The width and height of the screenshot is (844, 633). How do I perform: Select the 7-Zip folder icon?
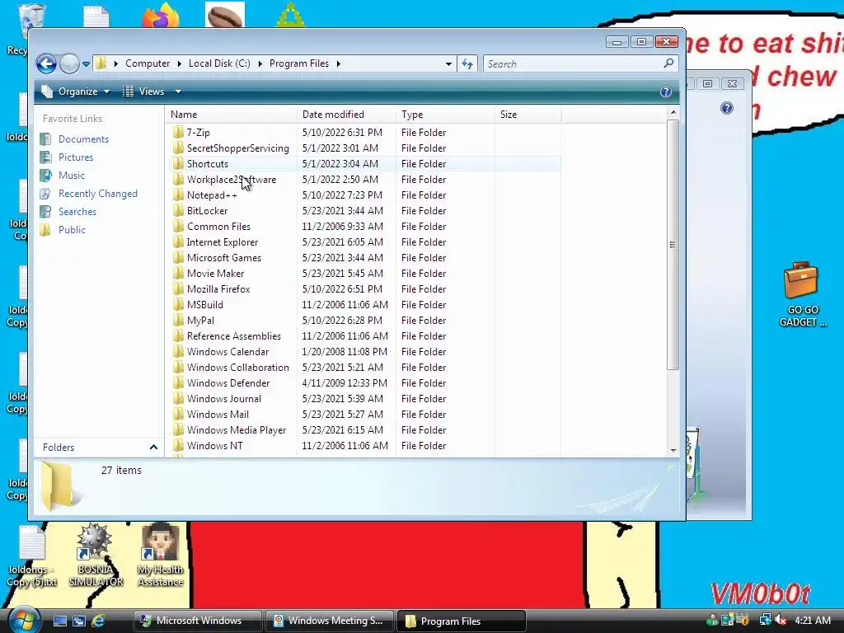[178, 133]
